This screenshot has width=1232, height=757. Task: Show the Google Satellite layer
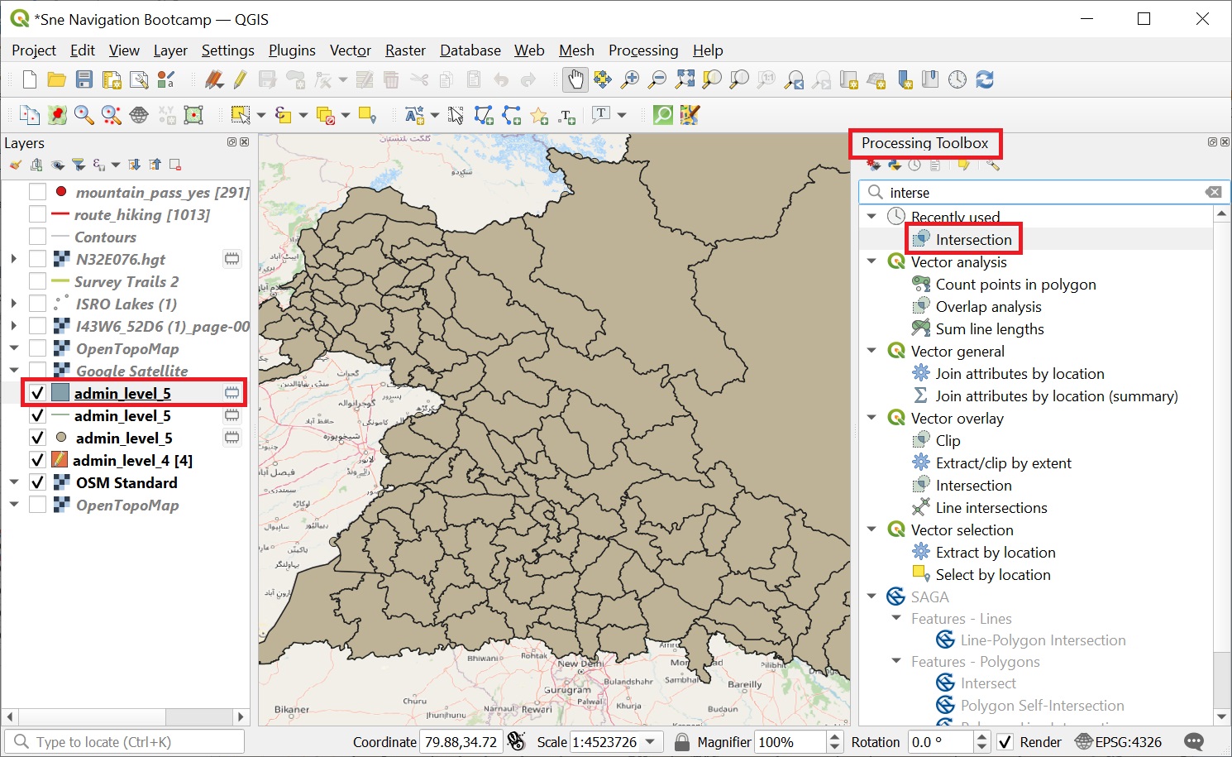point(37,371)
